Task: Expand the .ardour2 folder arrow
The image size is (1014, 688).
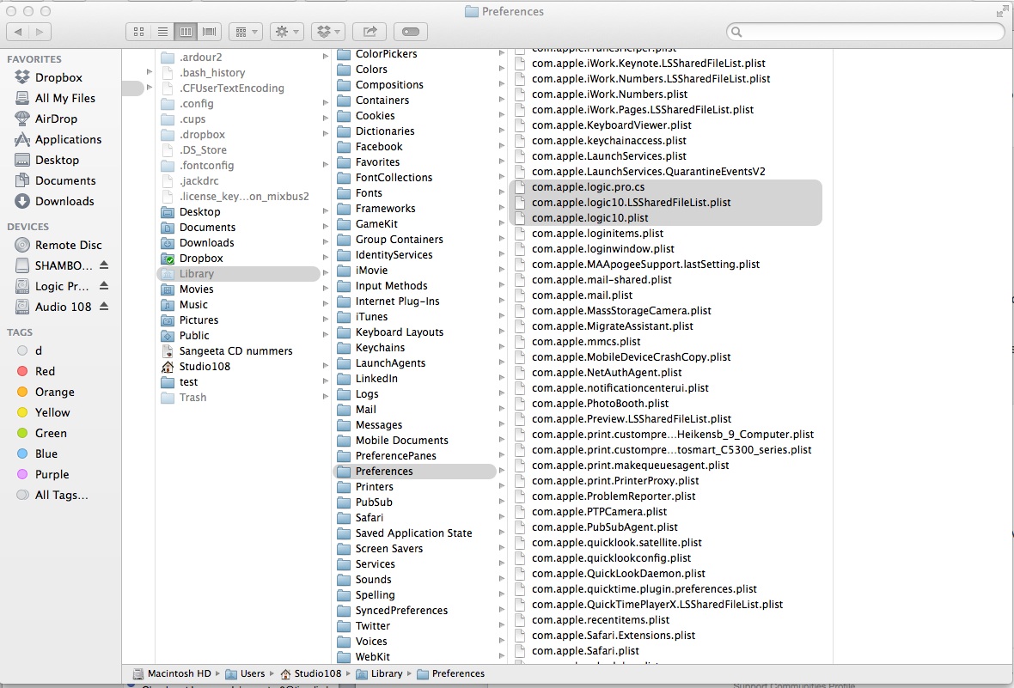Action: [326, 57]
